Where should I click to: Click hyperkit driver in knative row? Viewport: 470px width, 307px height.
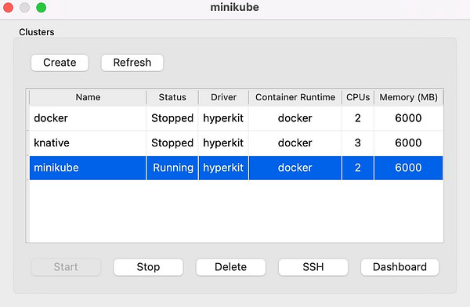pos(223,143)
